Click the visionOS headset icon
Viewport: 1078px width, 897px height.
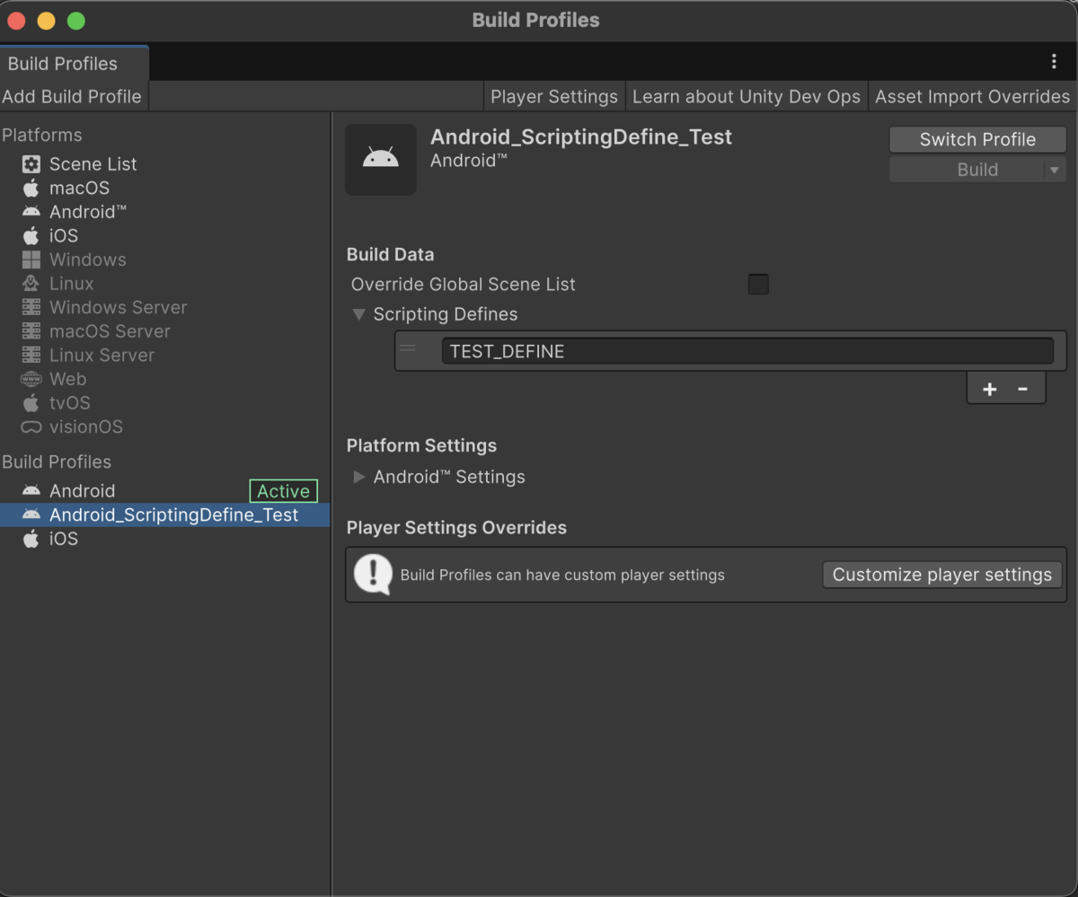pos(31,427)
